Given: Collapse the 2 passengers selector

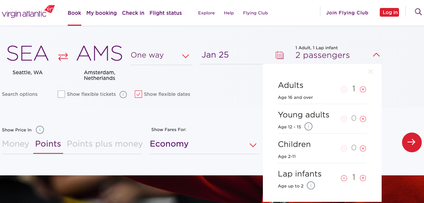Looking at the screenshot, I should click(376, 55).
